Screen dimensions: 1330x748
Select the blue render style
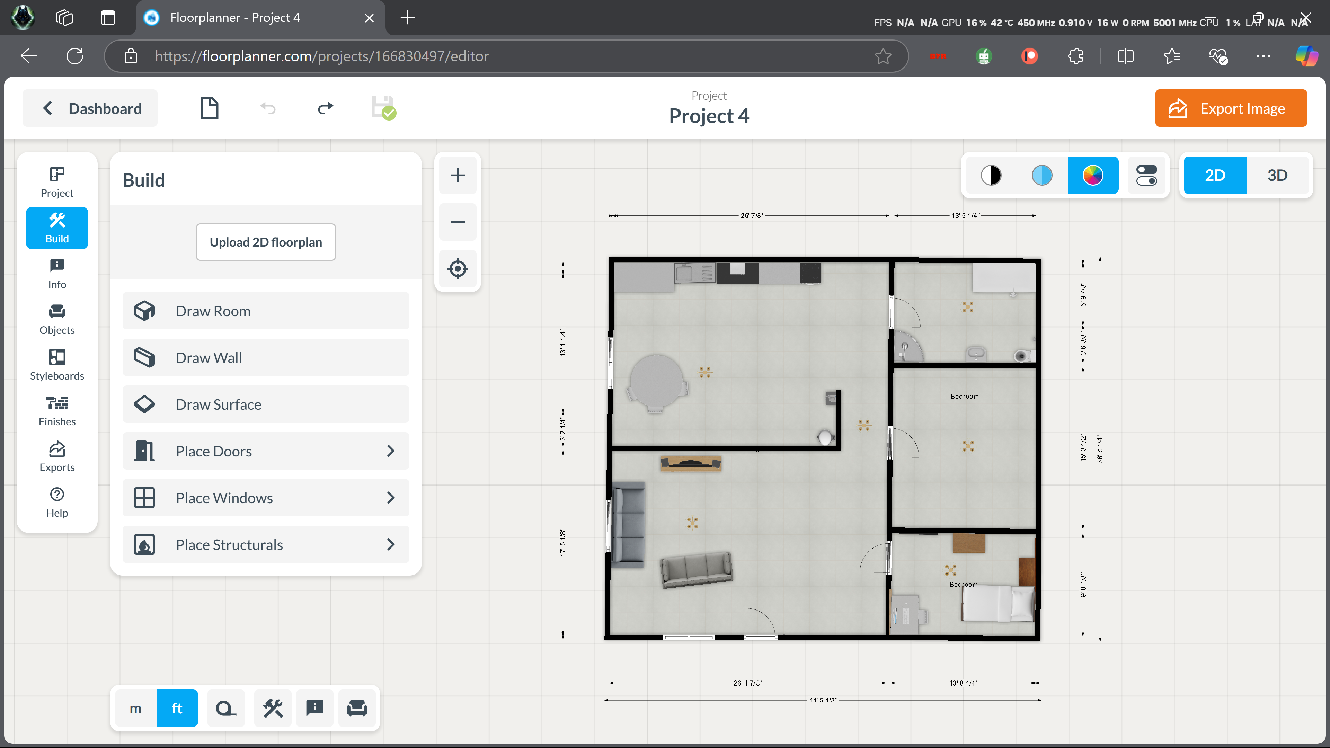tap(1042, 176)
